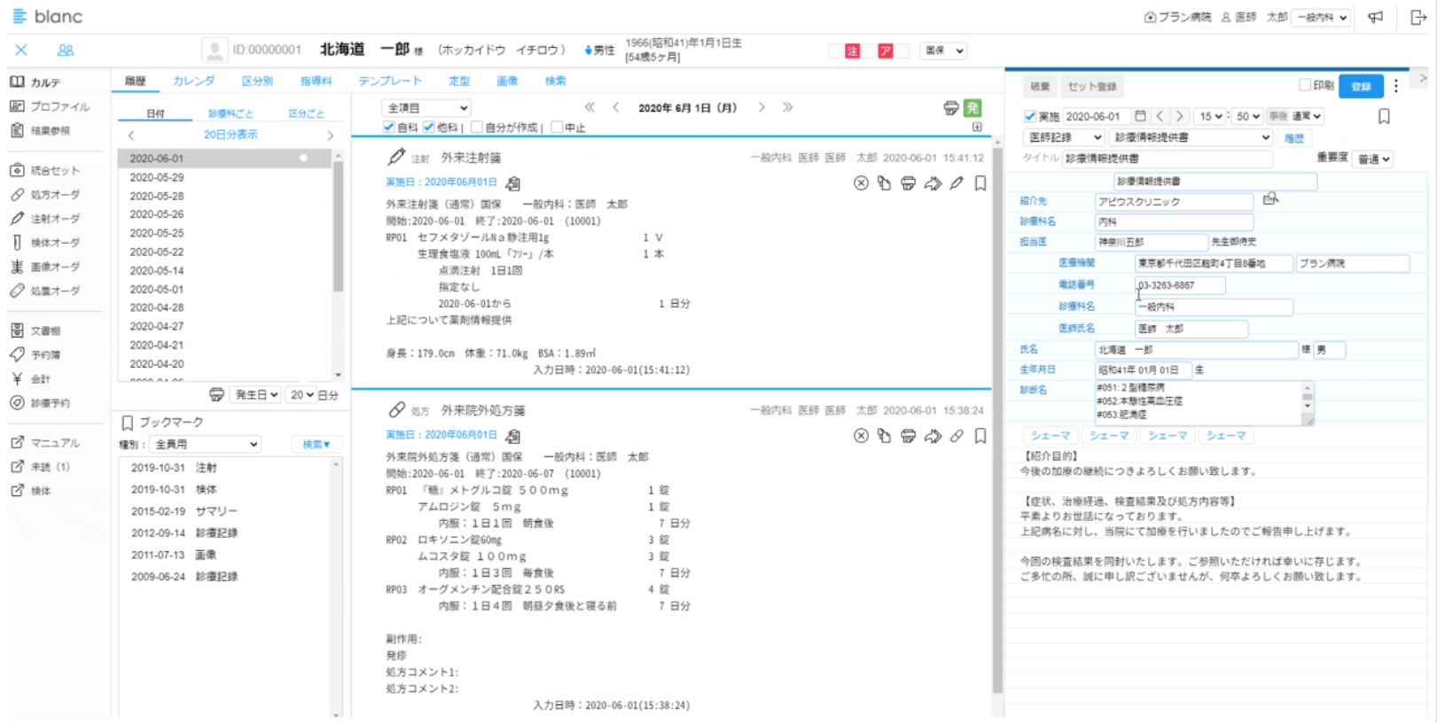Uncheck the 自科 checkbox
1437x723 pixels.
coord(389,128)
